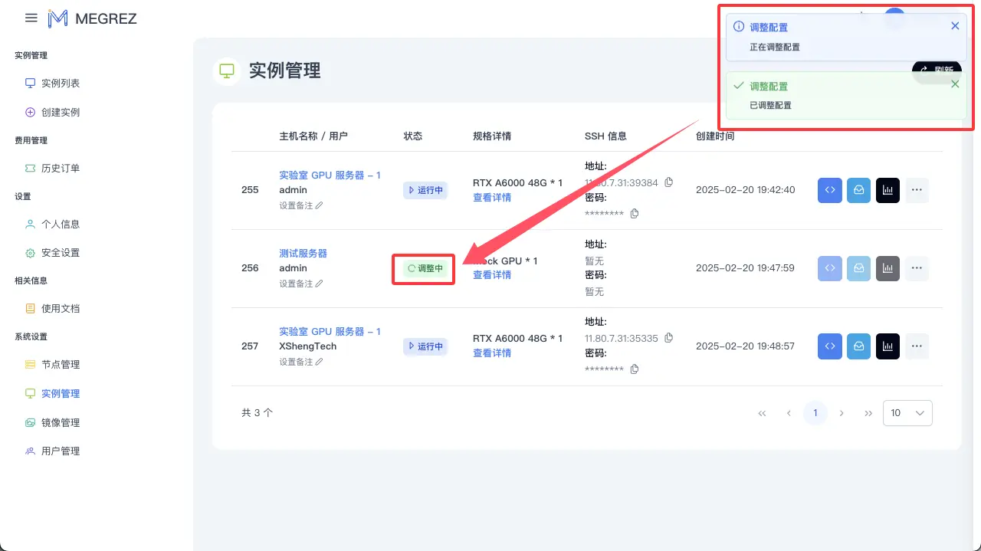Dismiss the green 已调整配置 notification

pos(955,84)
